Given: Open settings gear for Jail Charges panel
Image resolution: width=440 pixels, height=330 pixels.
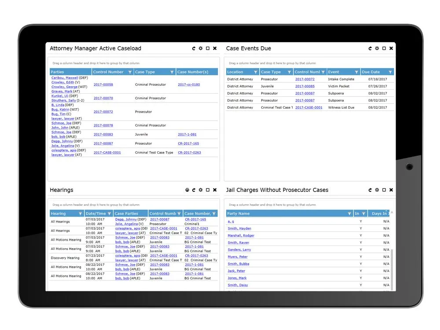Looking at the screenshot, I should coord(377,190).
